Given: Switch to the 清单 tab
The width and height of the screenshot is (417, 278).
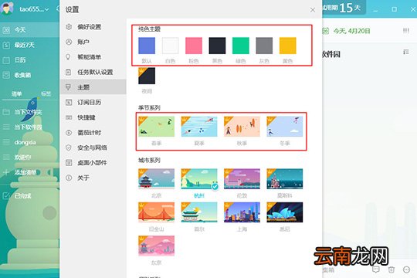Looking at the screenshot, I should (16, 93).
